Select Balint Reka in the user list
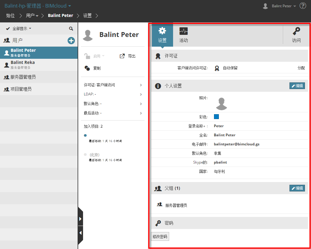 pos(39,65)
